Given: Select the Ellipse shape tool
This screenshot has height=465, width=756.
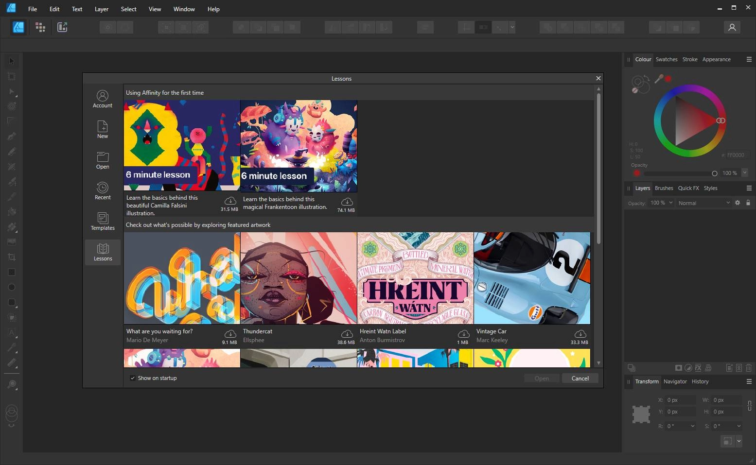Looking at the screenshot, I should pos(12,287).
